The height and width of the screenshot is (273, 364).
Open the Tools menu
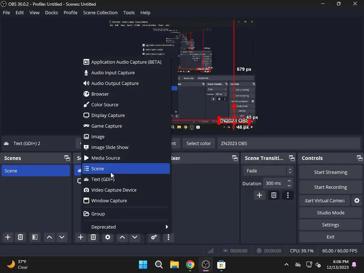(129, 12)
